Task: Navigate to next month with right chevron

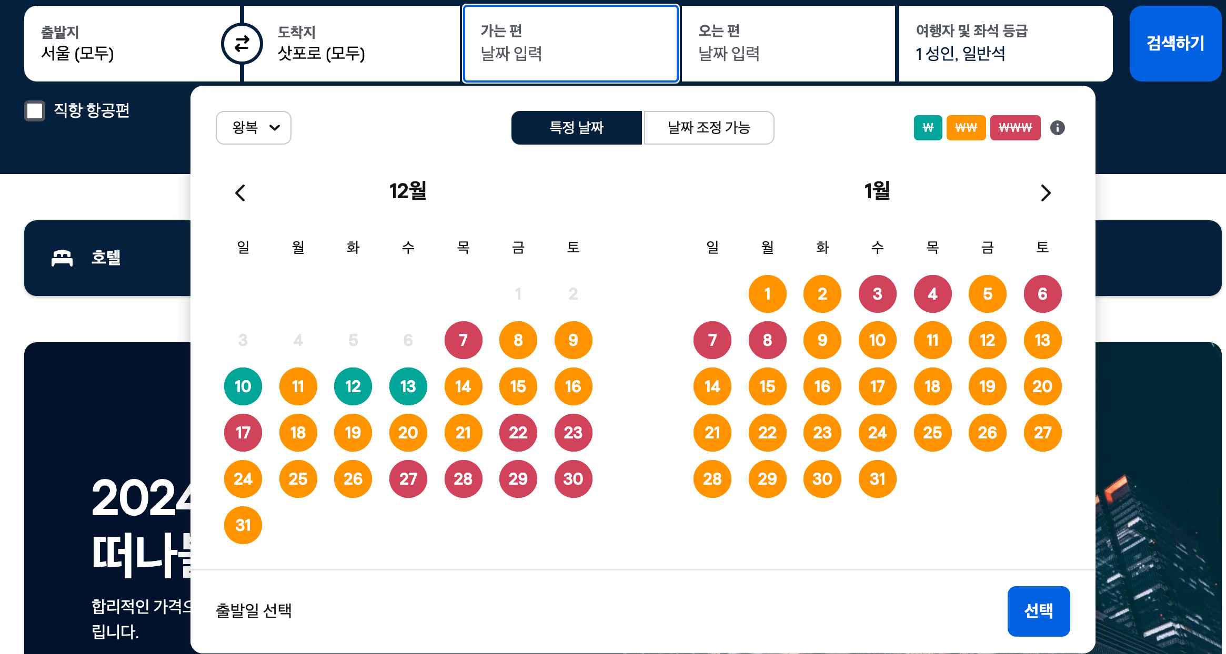Action: [x=1046, y=193]
